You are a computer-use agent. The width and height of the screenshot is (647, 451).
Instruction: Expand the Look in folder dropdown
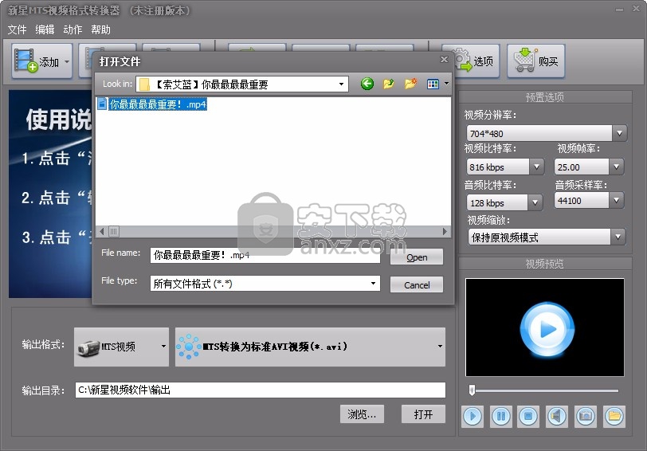pos(341,84)
